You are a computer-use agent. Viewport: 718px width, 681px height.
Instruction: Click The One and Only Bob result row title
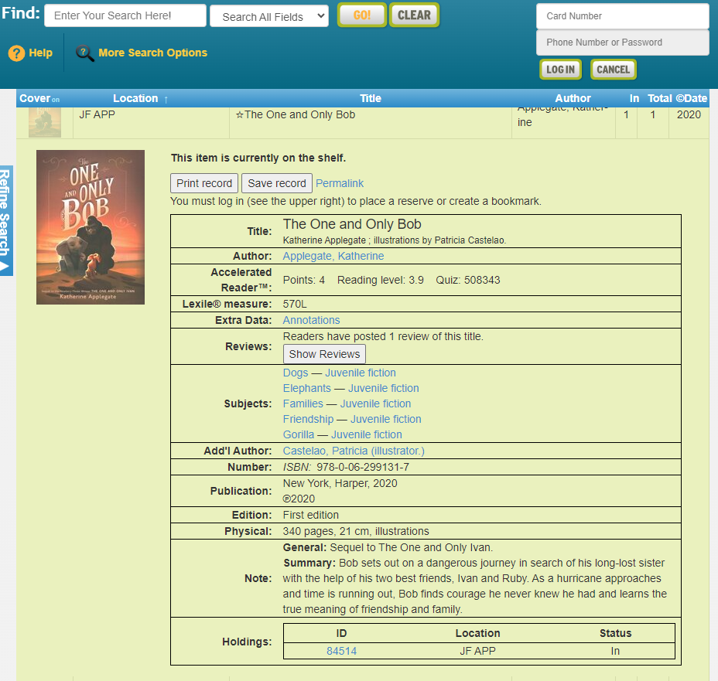click(x=300, y=115)
